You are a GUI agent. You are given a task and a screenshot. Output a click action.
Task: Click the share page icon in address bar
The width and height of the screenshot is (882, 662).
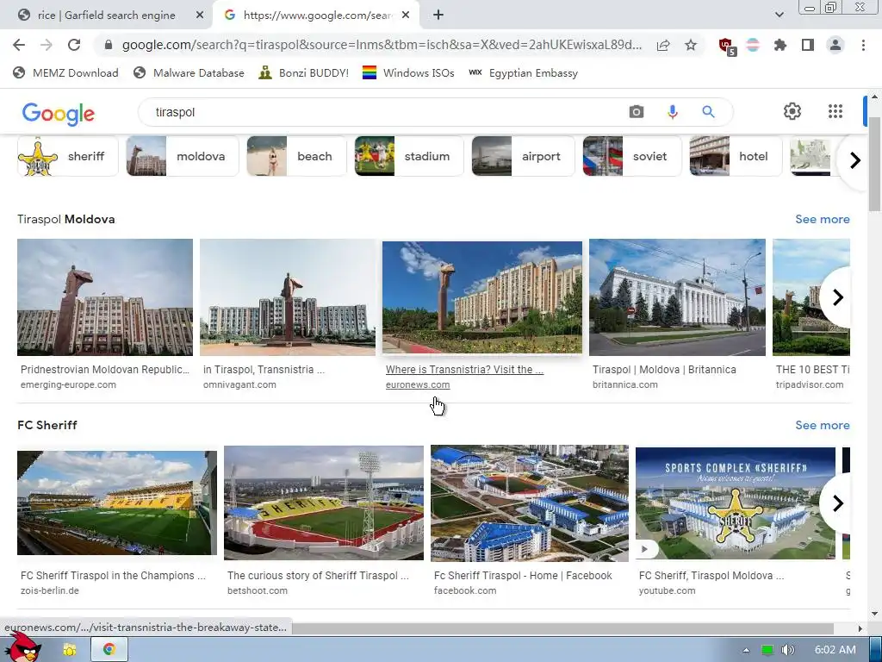[663, 45]
